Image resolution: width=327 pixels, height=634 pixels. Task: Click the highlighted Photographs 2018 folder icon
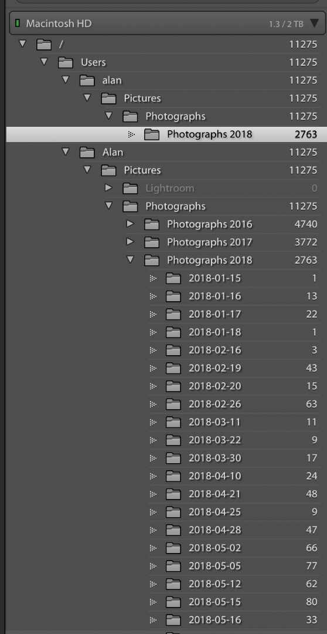point(151,134)
